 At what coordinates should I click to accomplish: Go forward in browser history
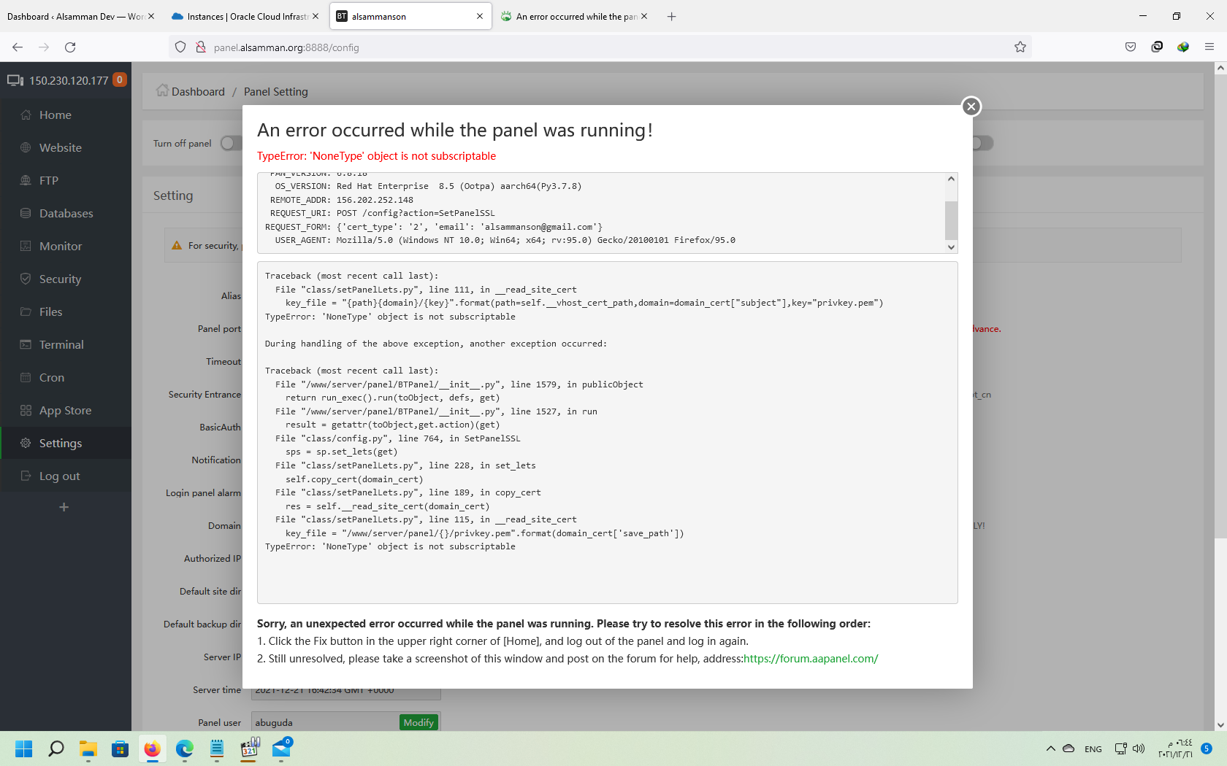click(x=44, y=47)
